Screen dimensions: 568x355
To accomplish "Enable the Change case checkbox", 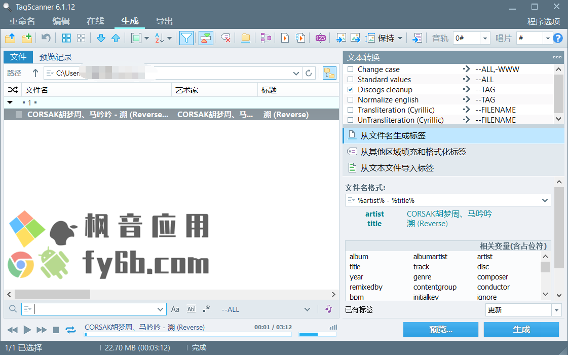I will pos(350,69).
